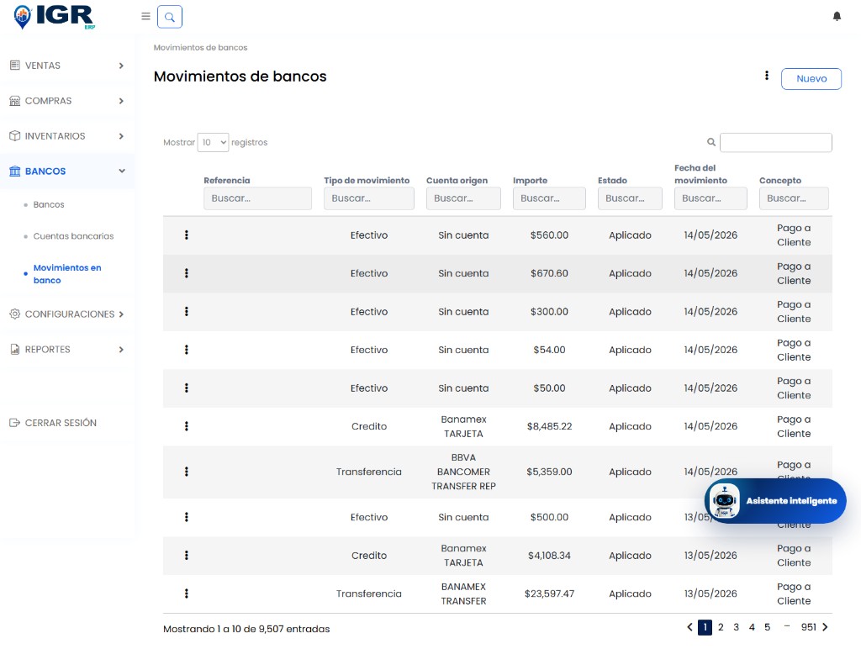Image resolution: width=861 pixels, height=670 pixels.
Task: Toggle the hamburger sidebar menu
Action: coord(145,17)
